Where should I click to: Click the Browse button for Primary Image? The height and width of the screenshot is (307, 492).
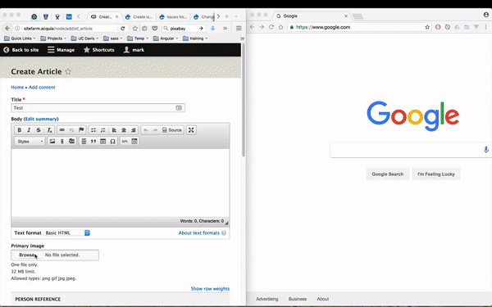[27, 255]
